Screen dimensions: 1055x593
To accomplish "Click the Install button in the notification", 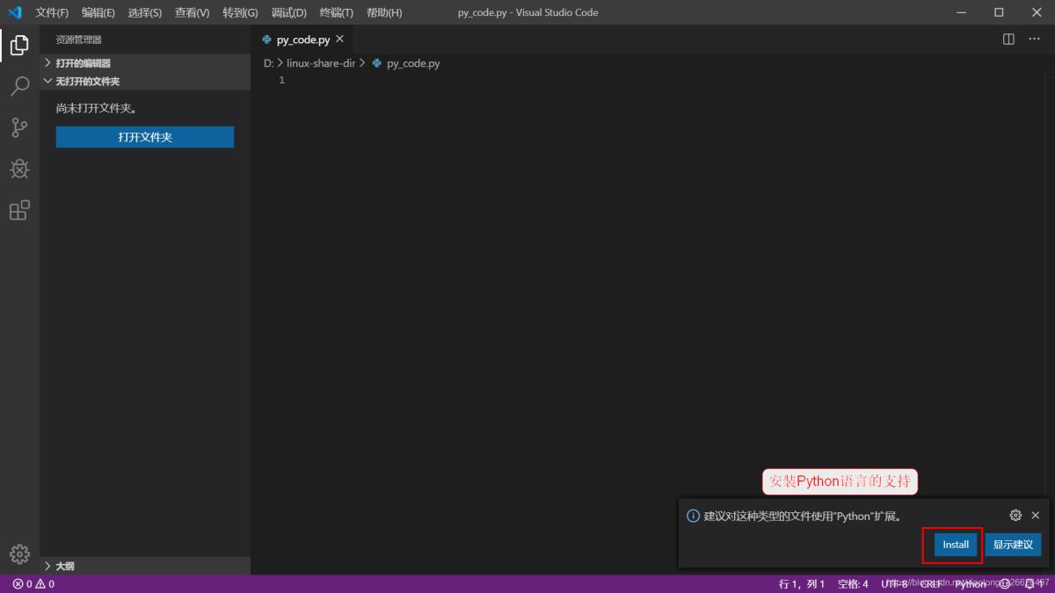I will (953, 545).
